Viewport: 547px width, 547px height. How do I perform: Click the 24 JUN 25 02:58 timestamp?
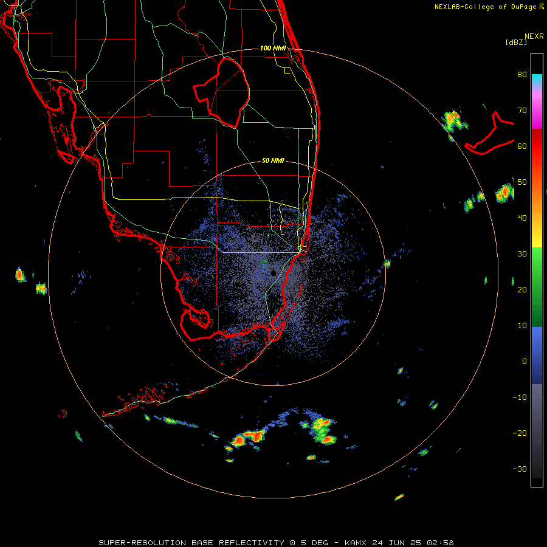click(413, 543)
